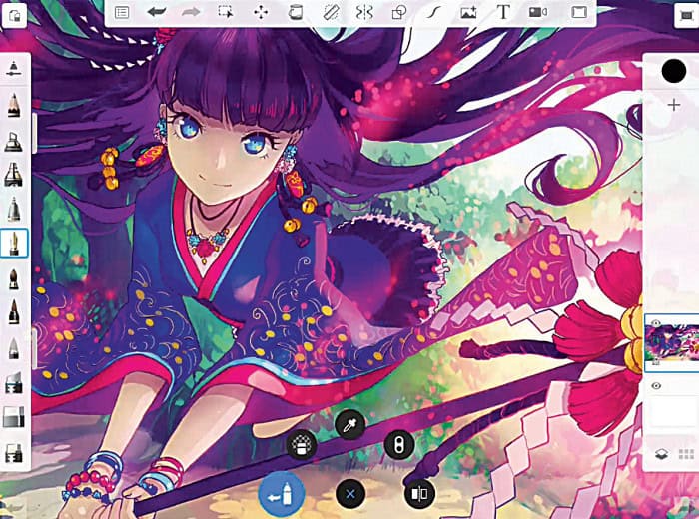Click the upper scrollbar handle beside brush palette
This screenshot has width=699, height=519.
(x=35, y=133)
